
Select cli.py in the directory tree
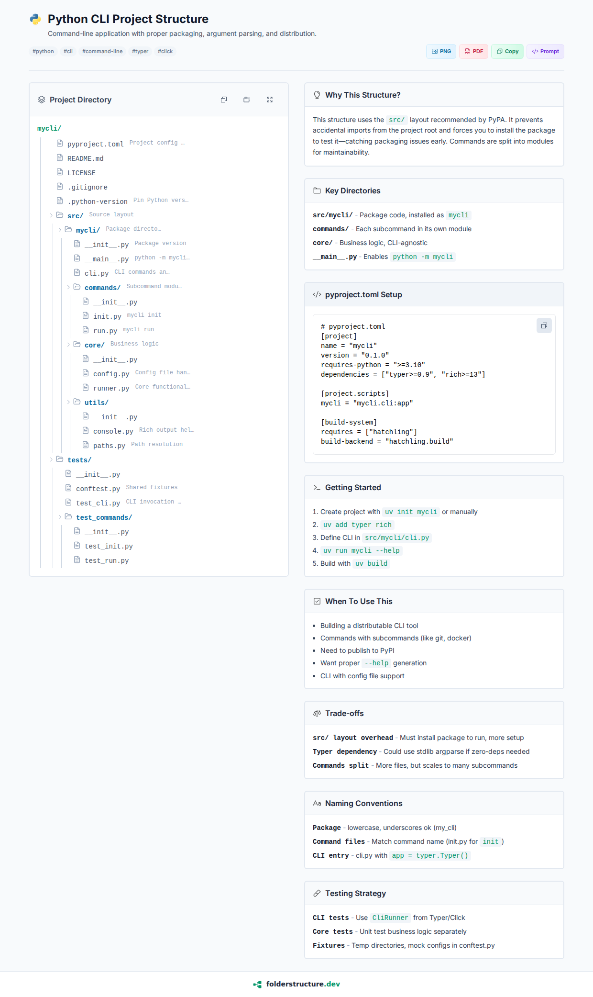97,273
